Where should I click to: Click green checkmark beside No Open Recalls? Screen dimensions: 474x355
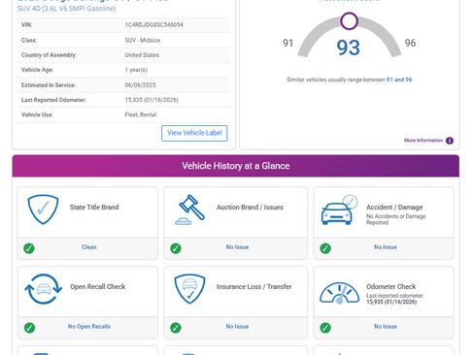tap(29, 328)
